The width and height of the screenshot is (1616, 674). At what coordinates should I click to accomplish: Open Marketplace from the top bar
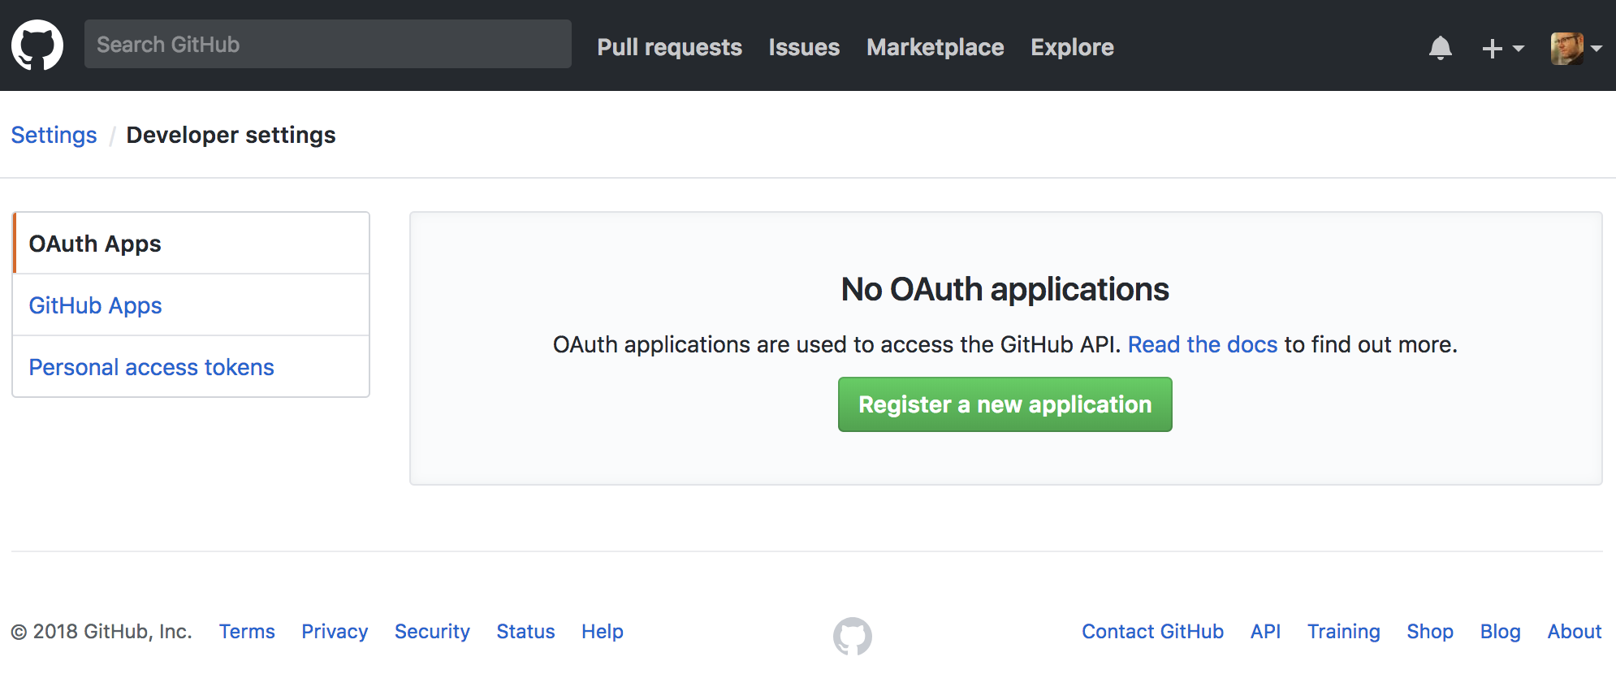(x=935, y=47)
